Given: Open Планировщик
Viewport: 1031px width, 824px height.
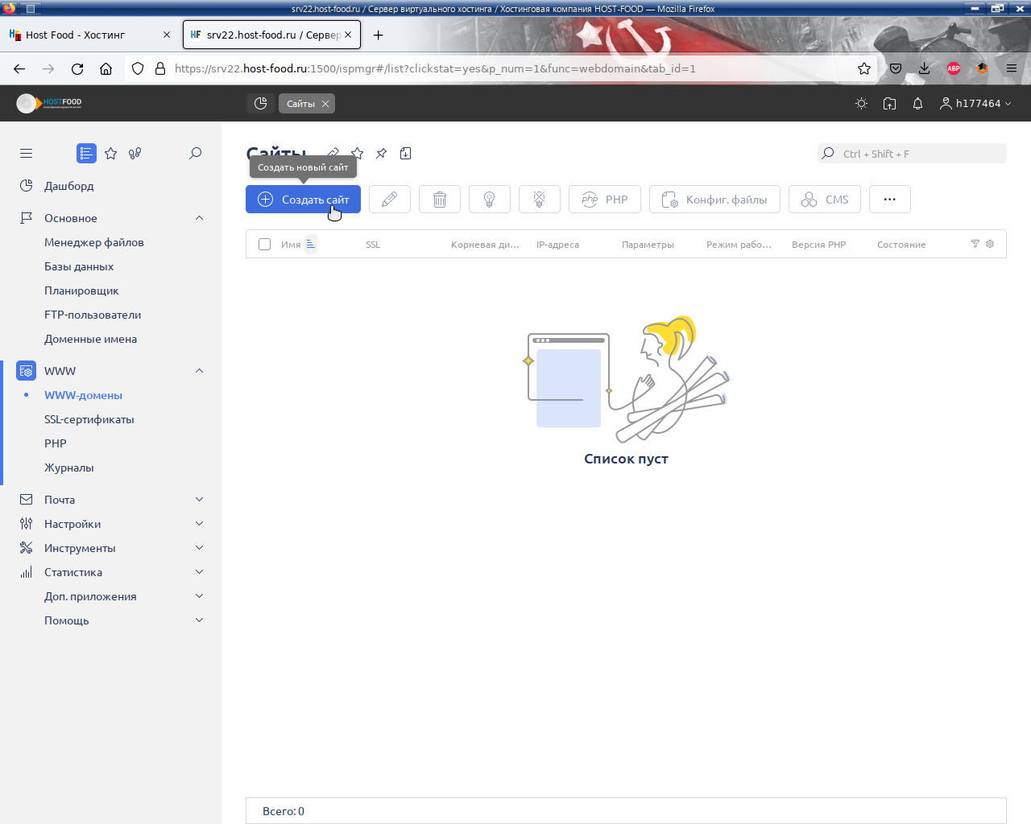Looking at the screenshot, I should (81, 290).
